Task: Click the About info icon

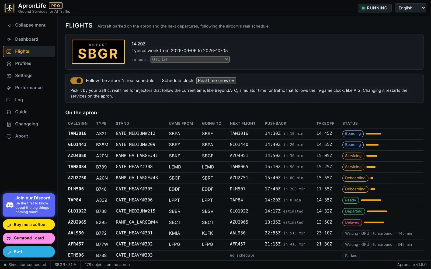Action: [9, 136]
